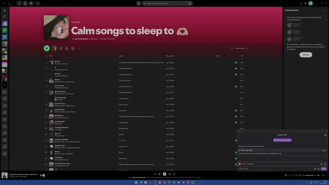
Task: Pause the current song
Action: (x=164, y=174)
